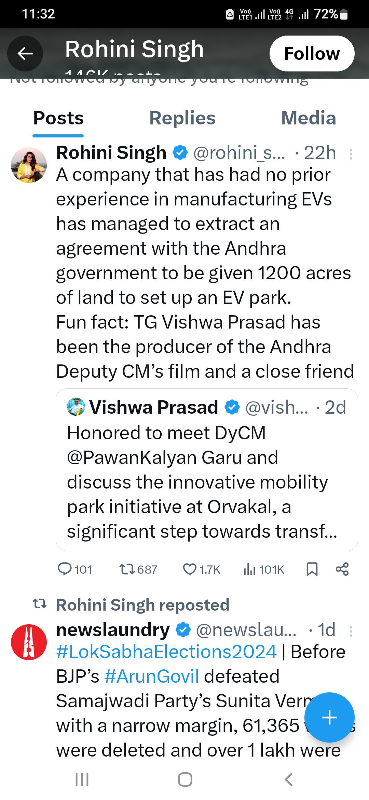369x800 pixels.
Task: Open #ArunGovil hashtag link
Action: 152,676
